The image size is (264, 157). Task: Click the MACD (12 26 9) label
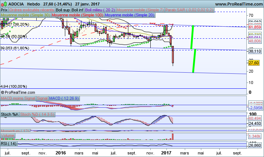point(64,98)
